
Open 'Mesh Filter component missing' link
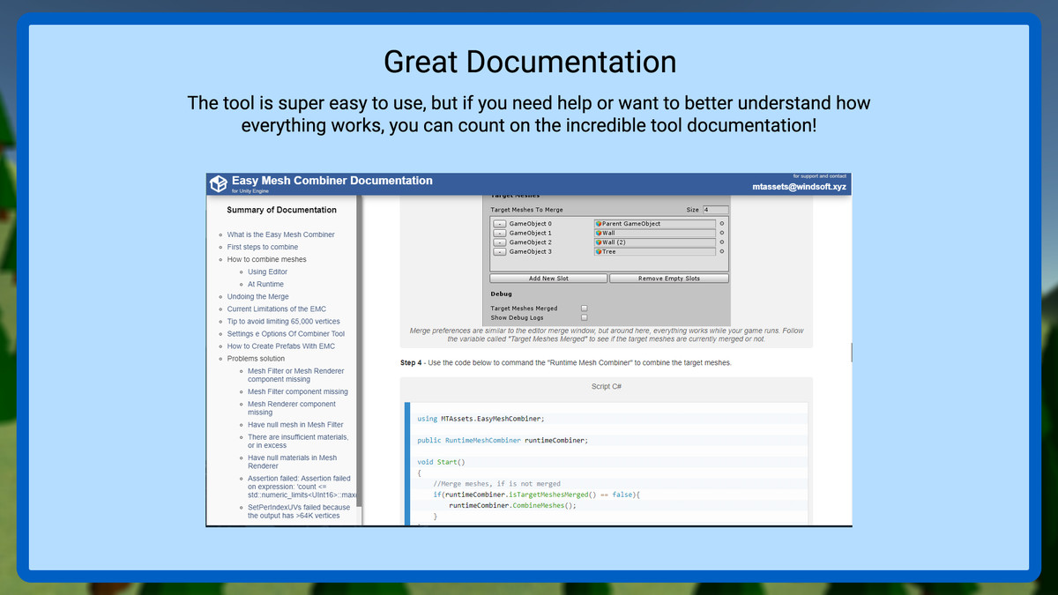click(298, 391)
